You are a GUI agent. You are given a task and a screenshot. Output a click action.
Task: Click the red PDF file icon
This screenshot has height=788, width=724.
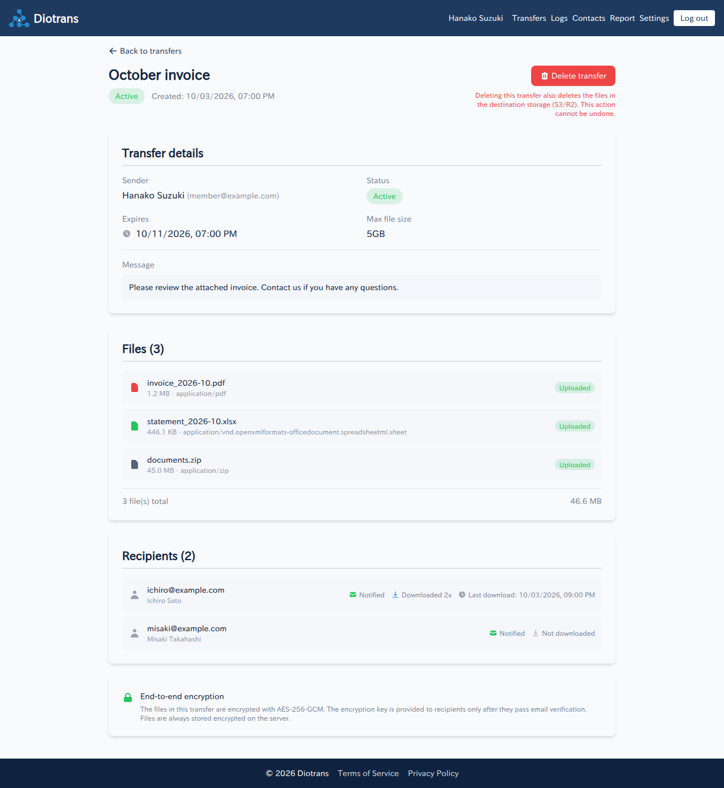(x=135, y=387)
